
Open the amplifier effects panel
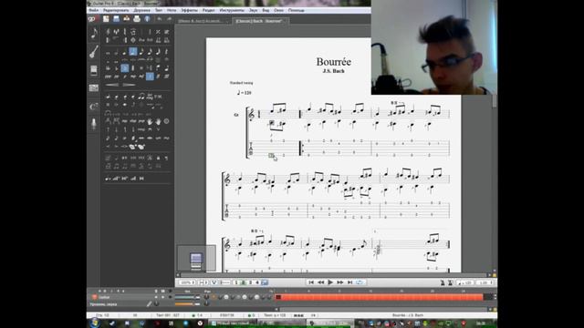[94, 70]
